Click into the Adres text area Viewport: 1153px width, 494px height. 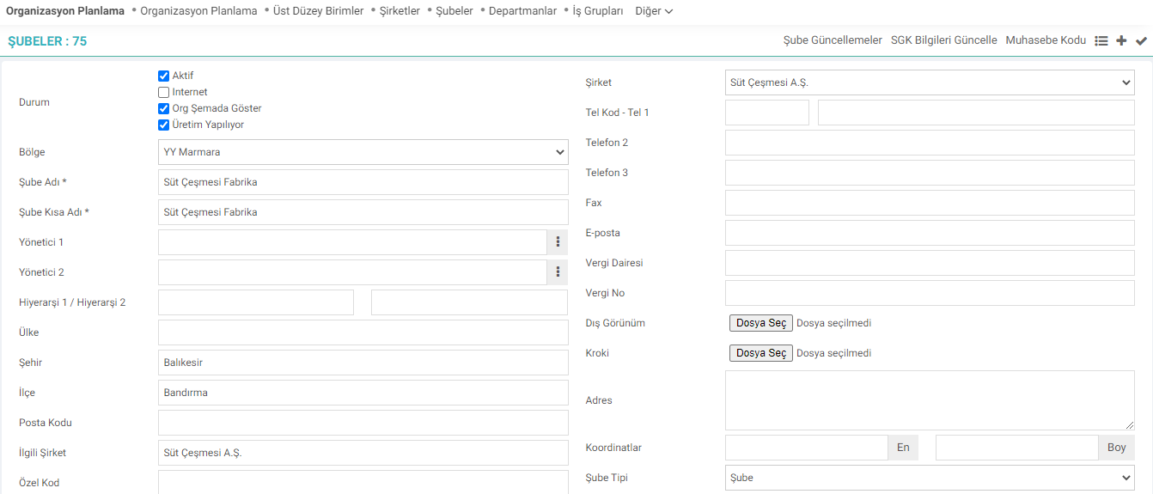click(930, 400)
